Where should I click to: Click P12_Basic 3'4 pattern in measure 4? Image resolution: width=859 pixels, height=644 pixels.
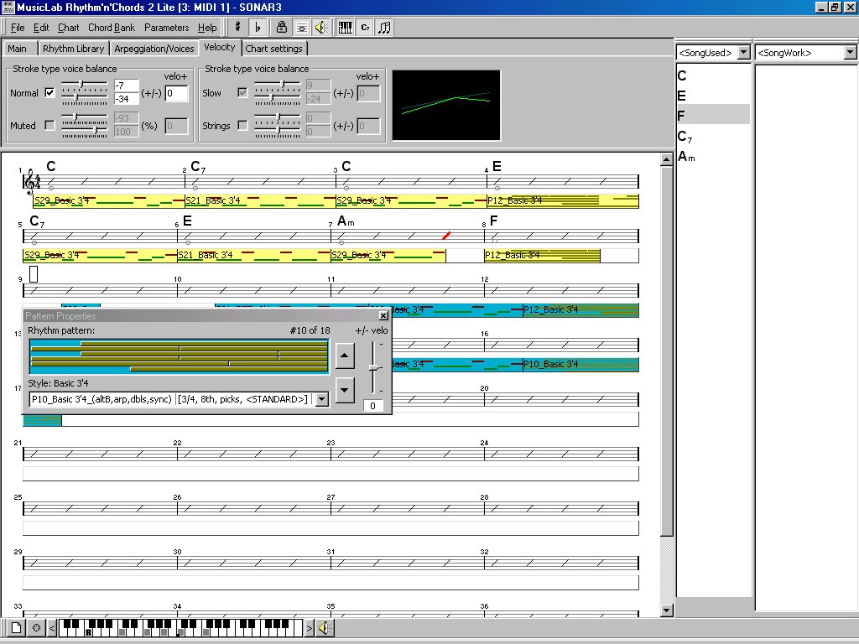pos(563,201)
